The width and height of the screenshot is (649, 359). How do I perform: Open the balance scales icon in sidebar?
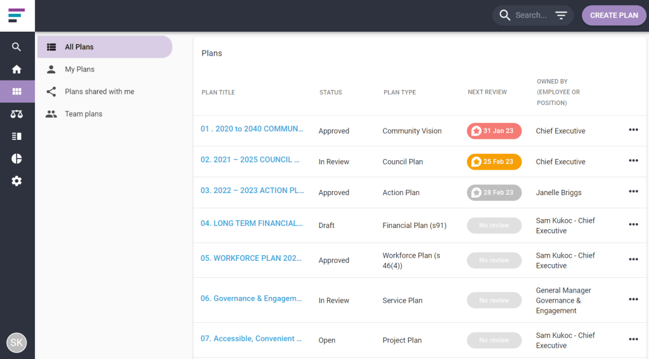point(16,114)
